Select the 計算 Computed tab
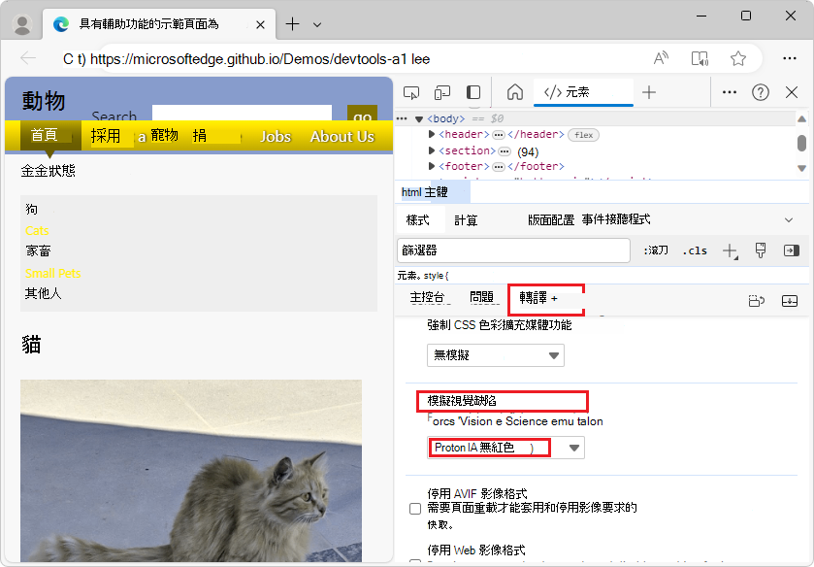Viewport: 814px width, 567px height. click(466, 220)
